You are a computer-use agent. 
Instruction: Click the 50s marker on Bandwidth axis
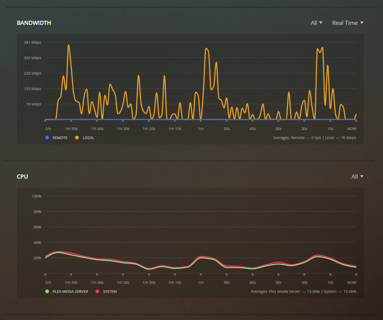tap(226, 129)
